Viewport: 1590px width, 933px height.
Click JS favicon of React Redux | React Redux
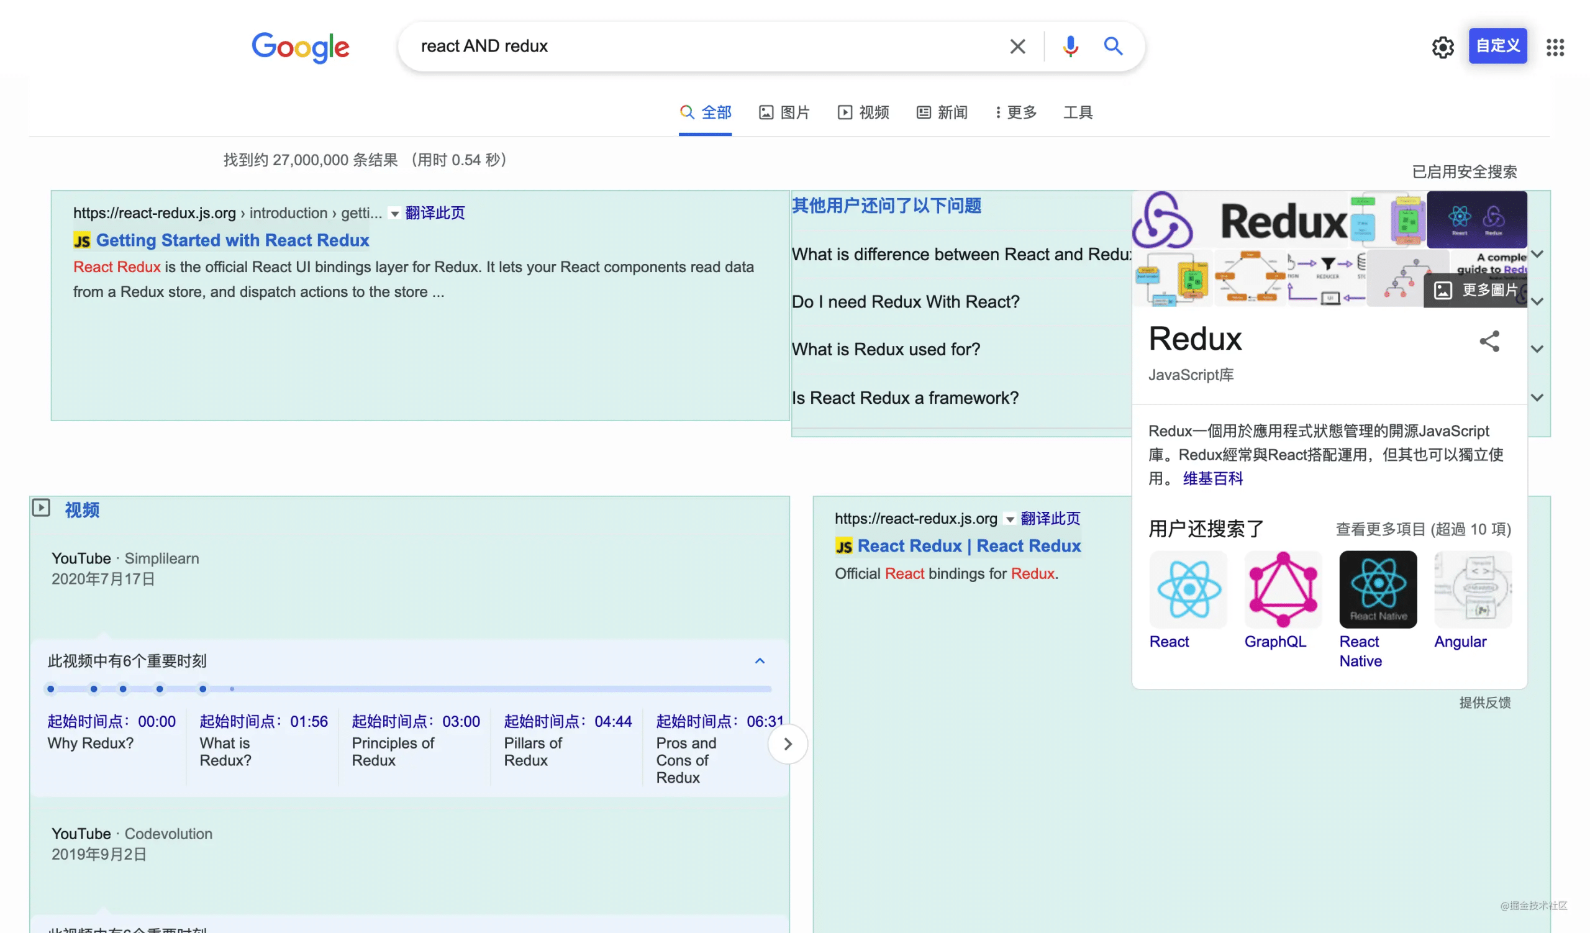(x=843, y=545)
